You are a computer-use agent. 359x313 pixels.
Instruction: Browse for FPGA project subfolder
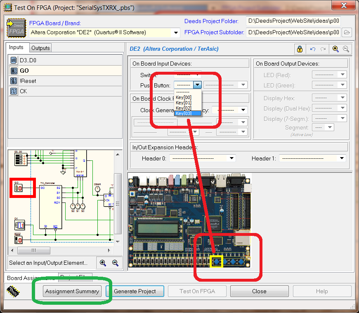click(347, 32)
